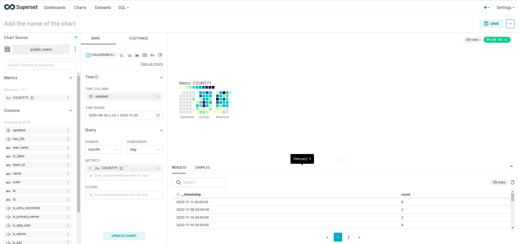
Task: Click the Time section info icon
Action: pos(97,77)
